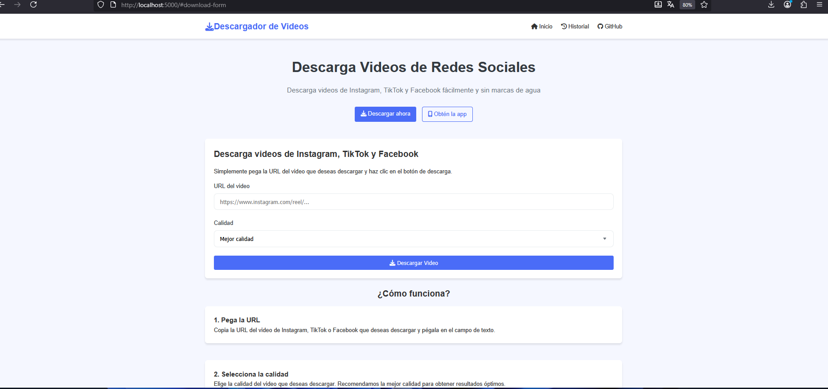Click the Descargador de Videos logo

click(x=257, y=26)
